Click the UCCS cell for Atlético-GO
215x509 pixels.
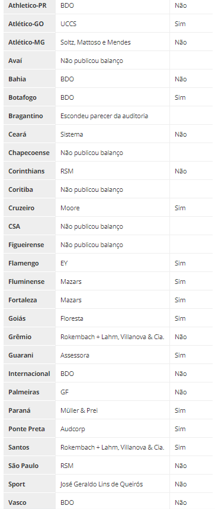coord(113,24)
